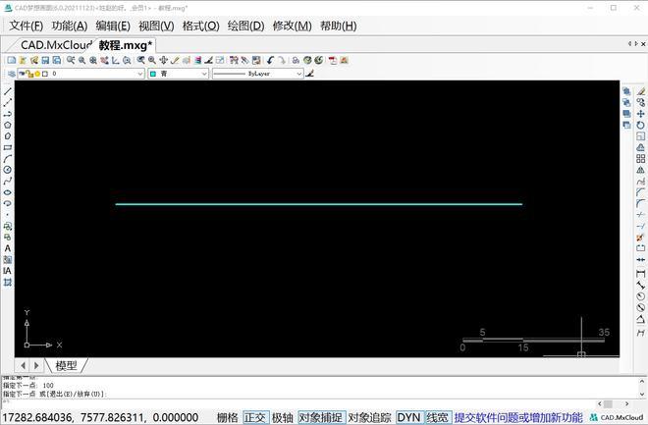Click the coordinates readout in status bar
Image resolution: width=648 pixels, height=425 pixels.
pos(101,417)
